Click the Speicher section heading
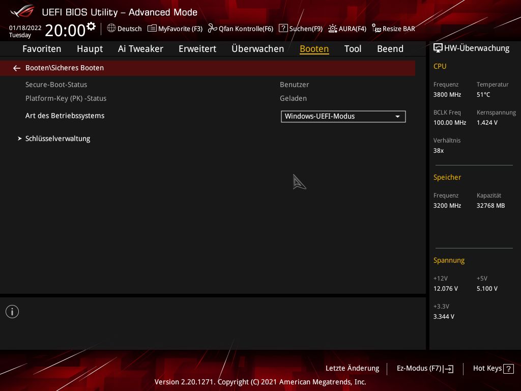The image size is (521, 391). point(447,178)
